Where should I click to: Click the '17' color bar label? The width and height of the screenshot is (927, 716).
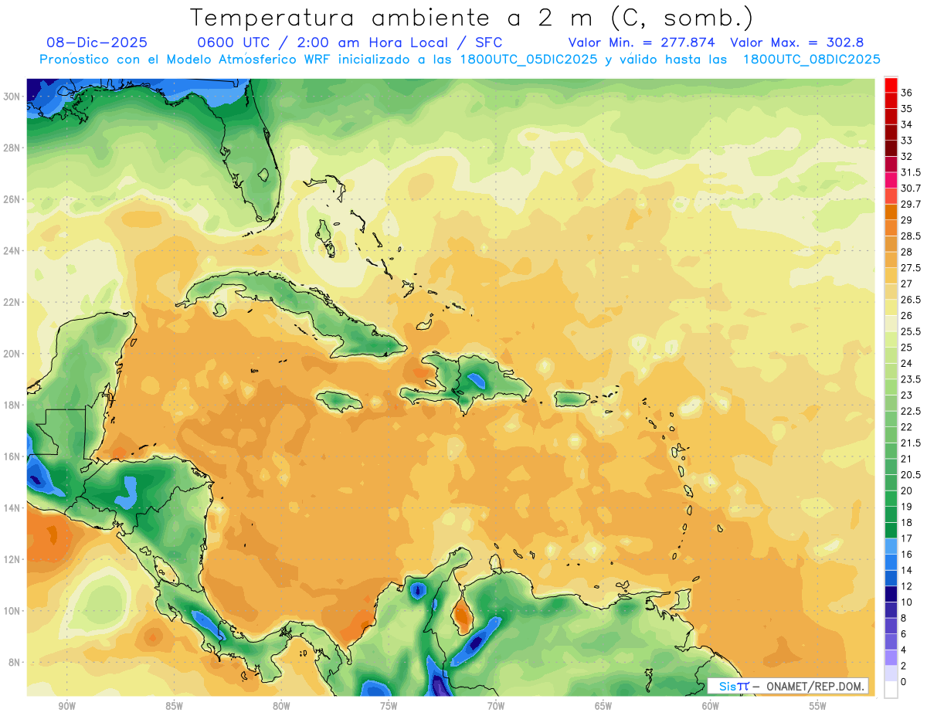pyautogui.click(x=907, y=538)
